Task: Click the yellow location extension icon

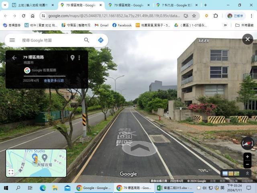Action: click(206, 16)
